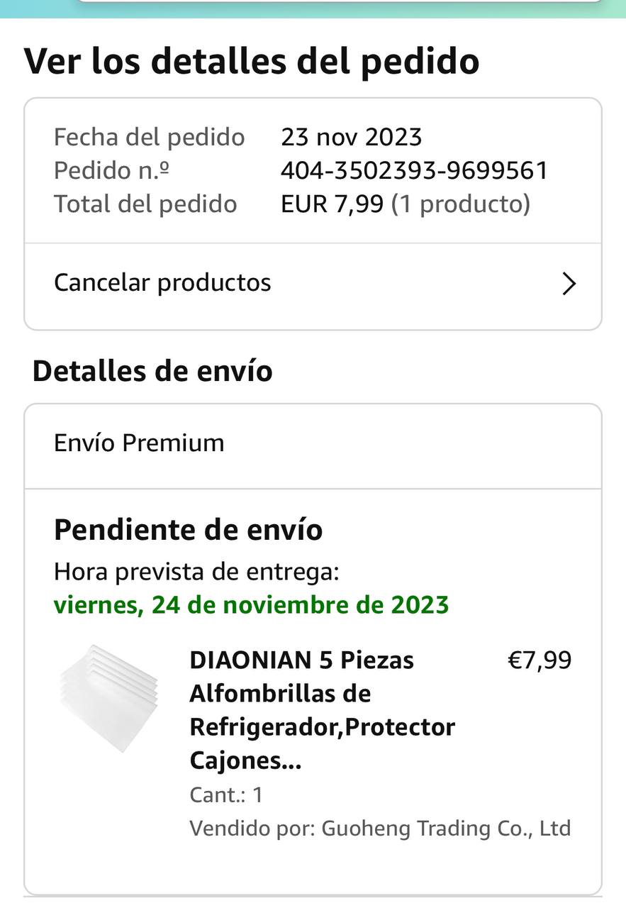
Task: Tap Hora prevista de entrega text
Action: coord(196,572)
